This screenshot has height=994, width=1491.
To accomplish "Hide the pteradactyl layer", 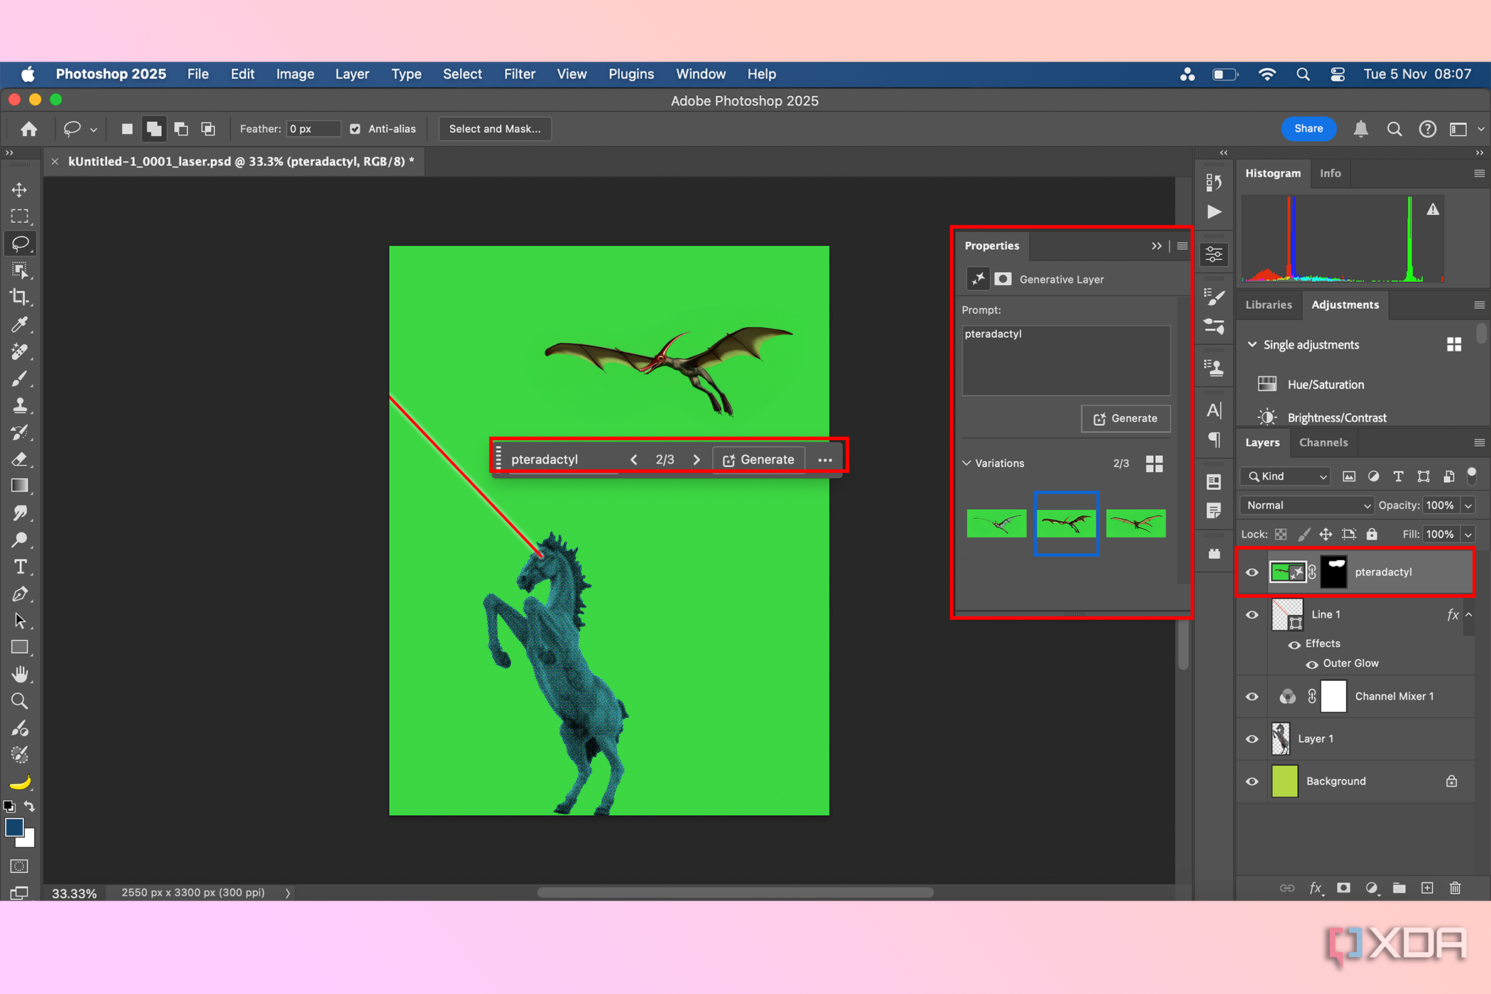I will pyautogui.click(x=1252, y=572).
